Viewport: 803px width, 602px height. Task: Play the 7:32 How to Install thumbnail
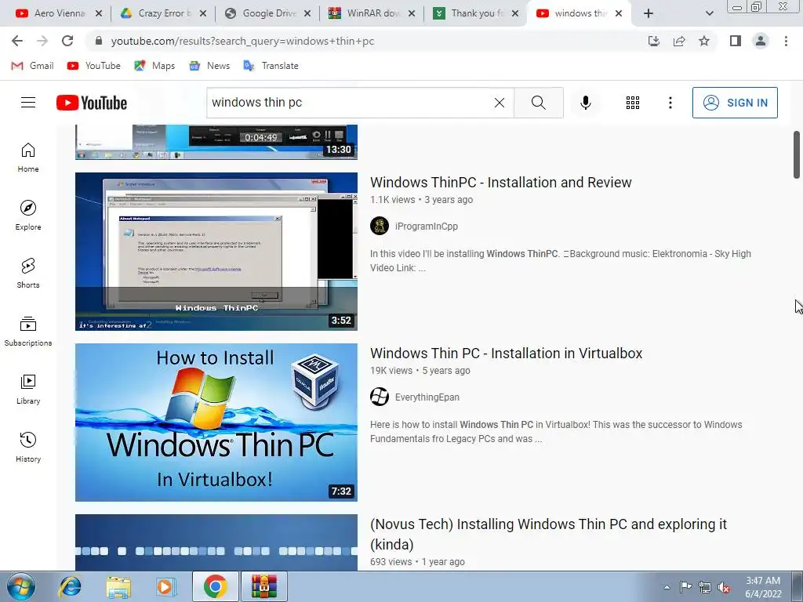216,422
